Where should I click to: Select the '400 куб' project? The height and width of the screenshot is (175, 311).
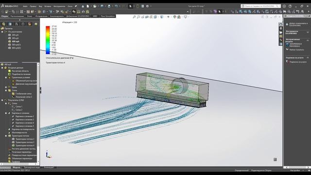tap(14, 41)
